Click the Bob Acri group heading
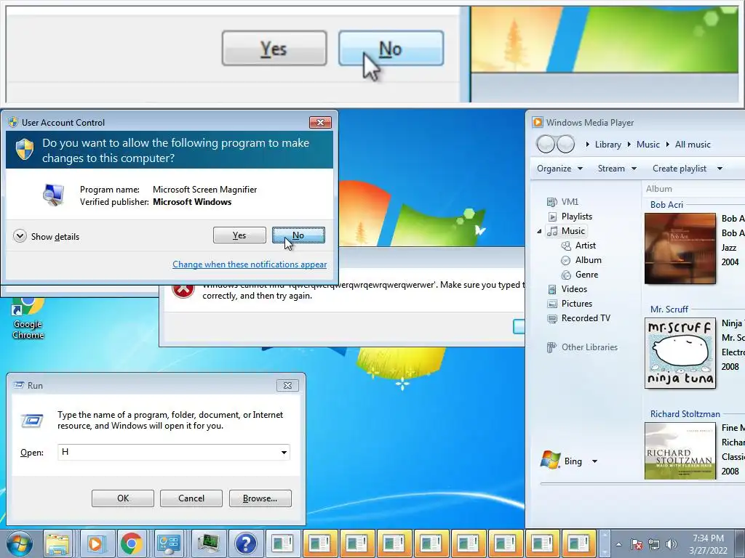This screenshot has height=558, width=745. click(x=666, y=204)
